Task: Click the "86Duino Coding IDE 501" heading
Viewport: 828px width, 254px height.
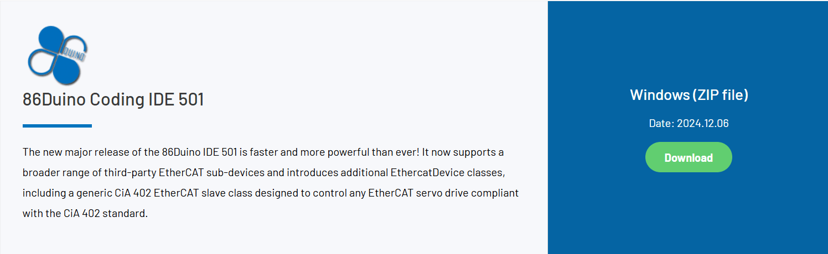Action: click(x=113, y=100)
